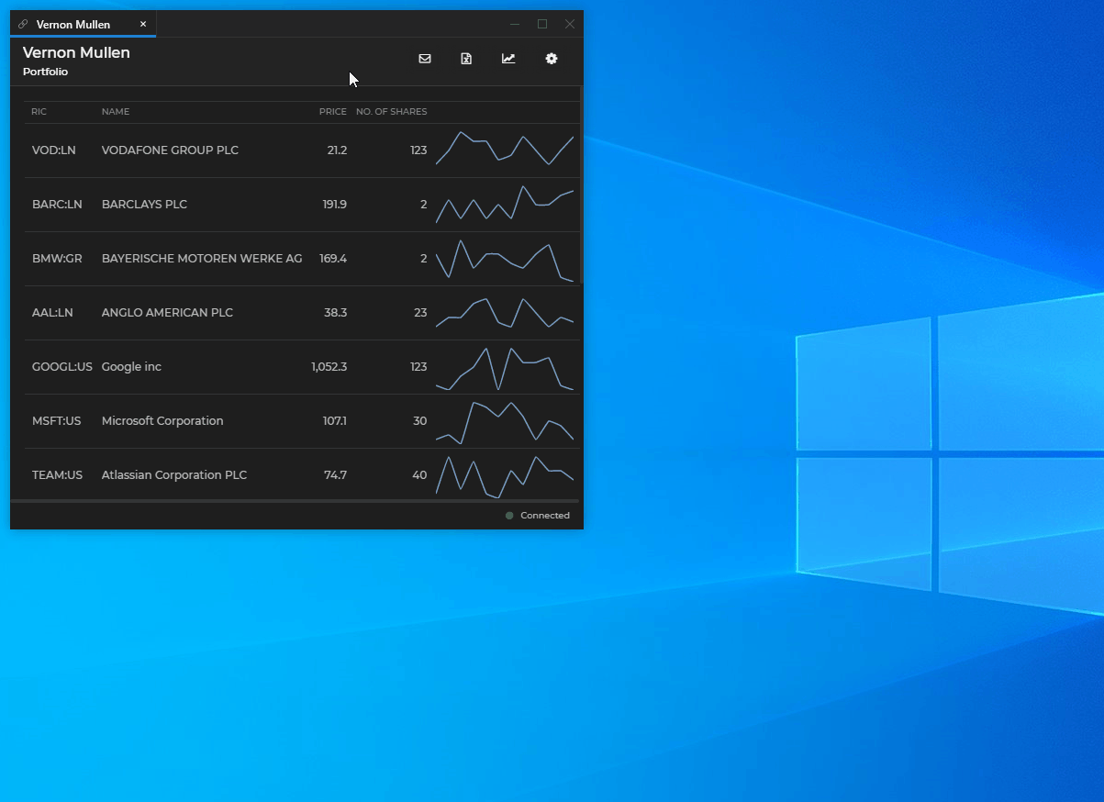Select the VOD:LN ticker cell
Image resolution: width=1104 pixels, height=802 pixels.
(53, 150)
